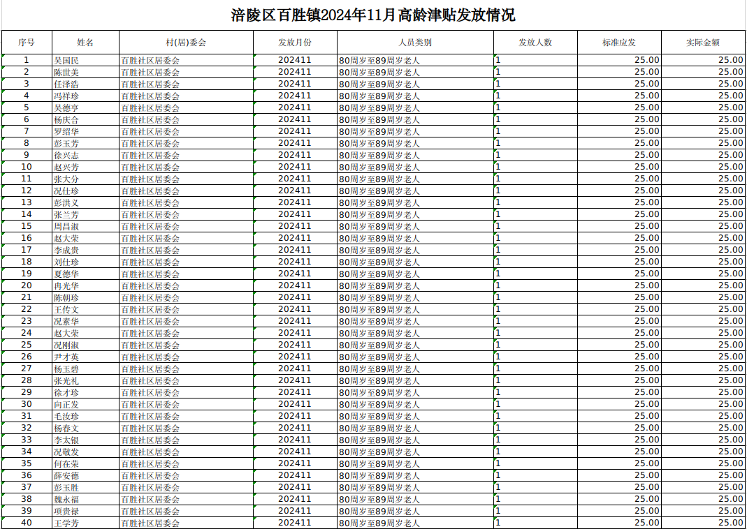Screen dimensions: 747x529
Task: Select the 发放人数 column header
Action: [x=535, y=43]
